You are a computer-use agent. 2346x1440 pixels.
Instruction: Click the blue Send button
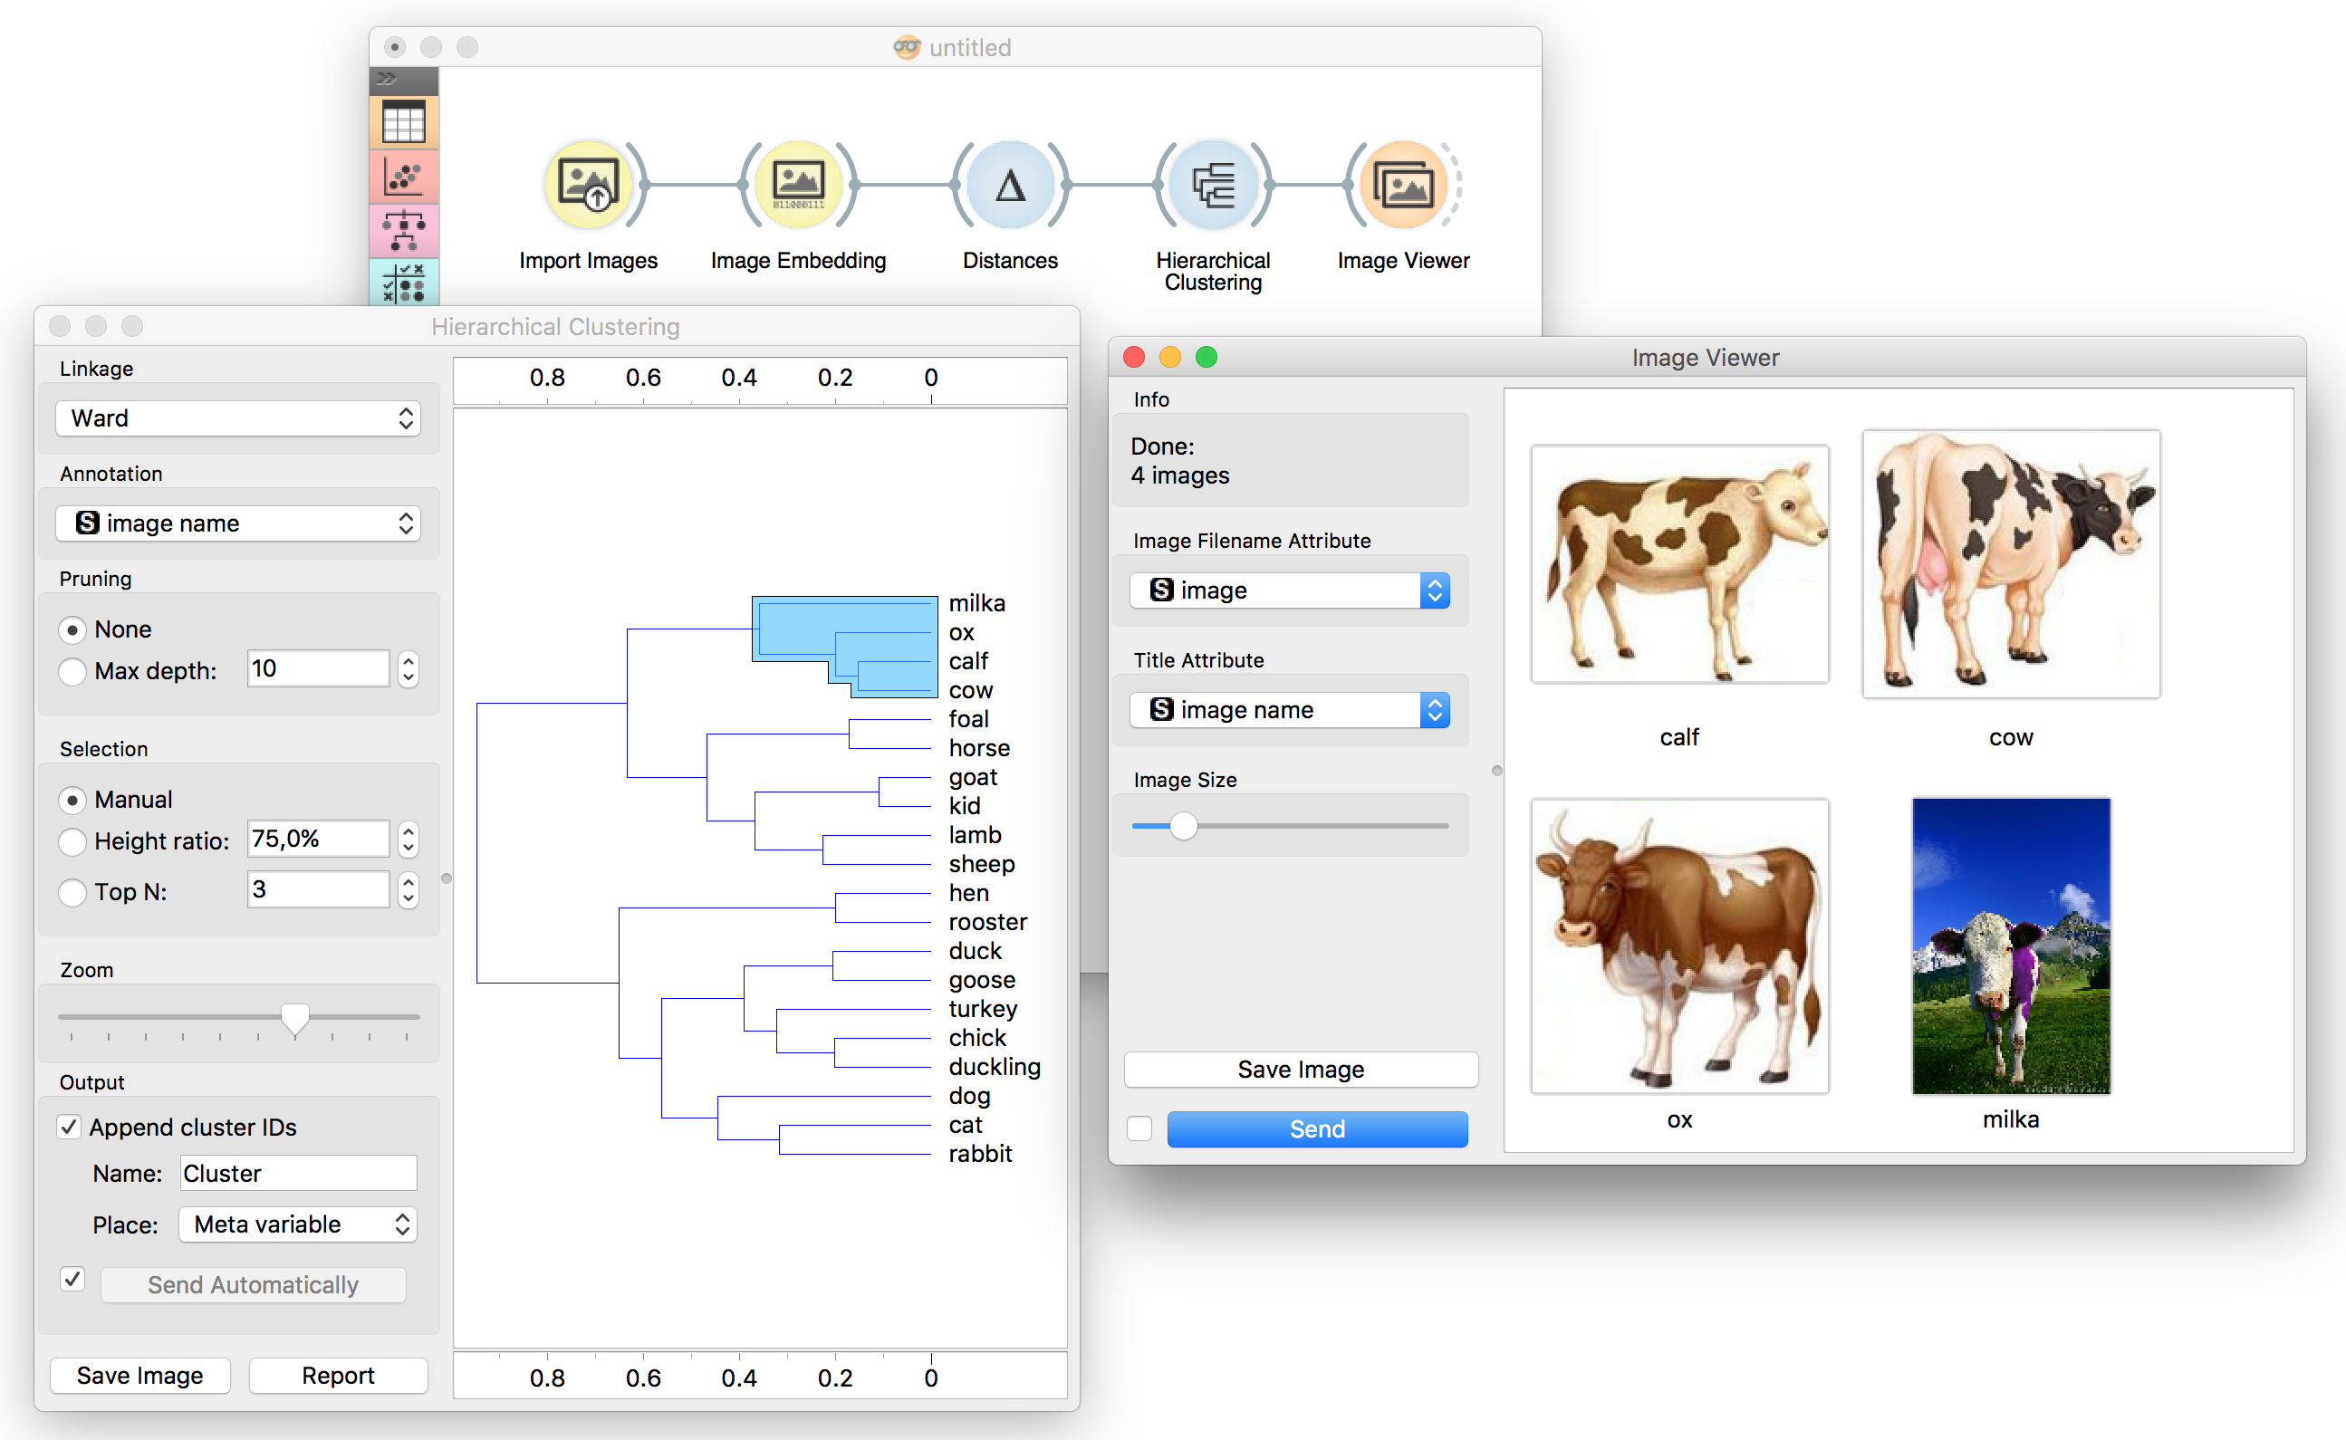[1316, 1128]
